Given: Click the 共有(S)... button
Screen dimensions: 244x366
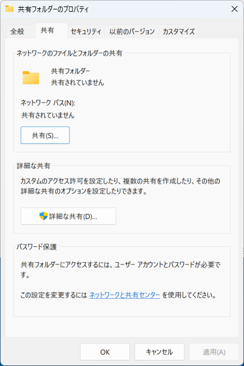Looking at the screenshot, I should 45,135.
